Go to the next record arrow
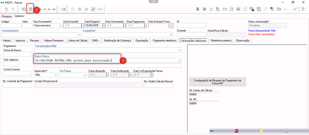 point(50,9)
